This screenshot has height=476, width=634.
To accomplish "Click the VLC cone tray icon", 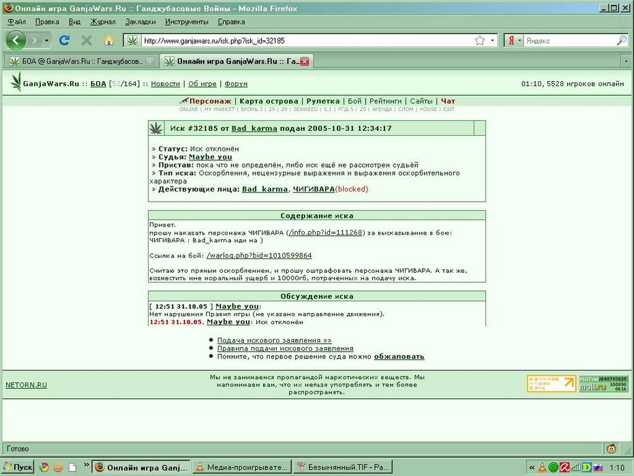I will 542,468.
